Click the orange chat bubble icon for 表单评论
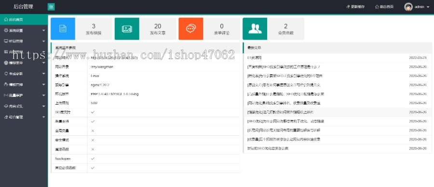434x187 pixels. pyautogui.click(x=190, y=29)
